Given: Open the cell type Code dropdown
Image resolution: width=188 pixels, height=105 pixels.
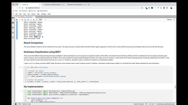Looking at the screenshot, I should tap(42, 20).
